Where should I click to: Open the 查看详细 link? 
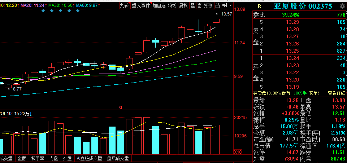[x=336, y=93]
